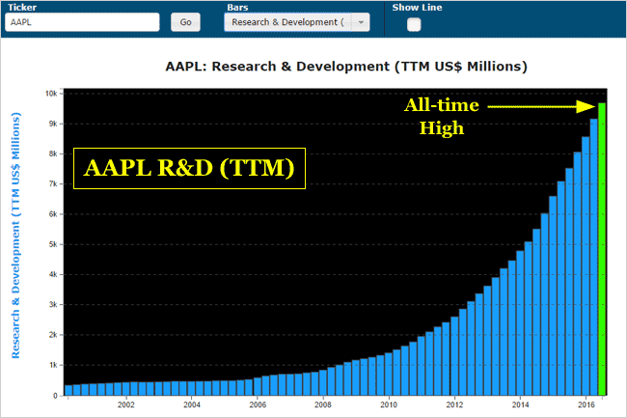The height and width of the screenshot is (418, 627).
Task: Click the Bars dropdown arrow
Action: pos(361,22)
